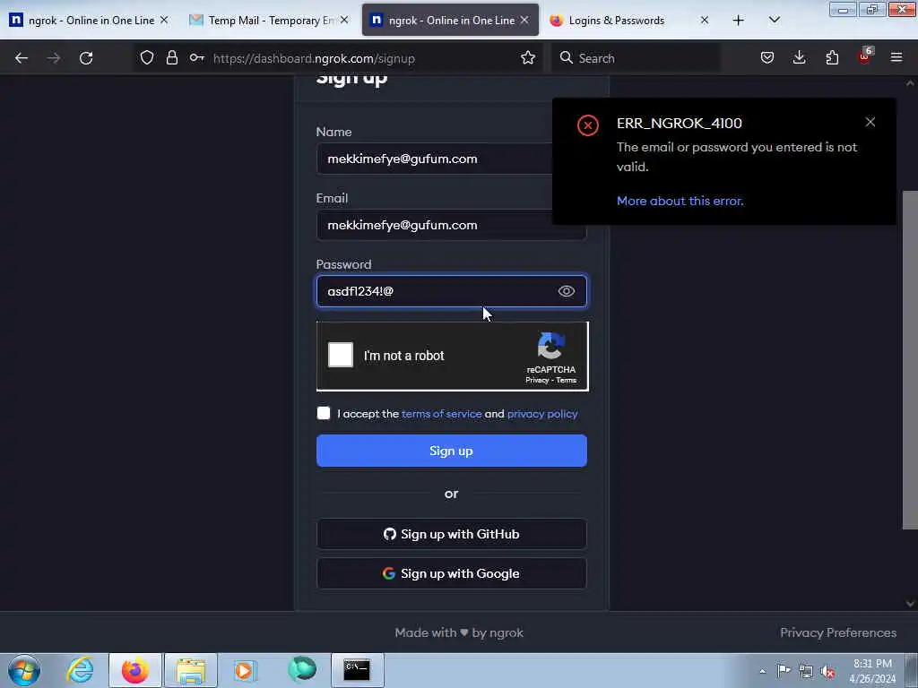This screenshot has height=688, width=918.
Task: Click the browser Search box
Action: click(637, 58)
